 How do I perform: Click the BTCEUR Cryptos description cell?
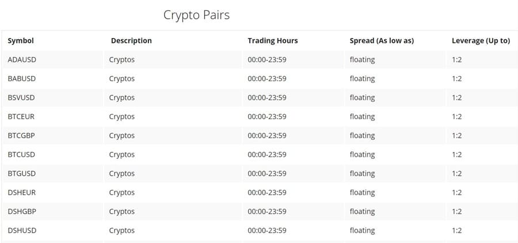coord(122,116)
